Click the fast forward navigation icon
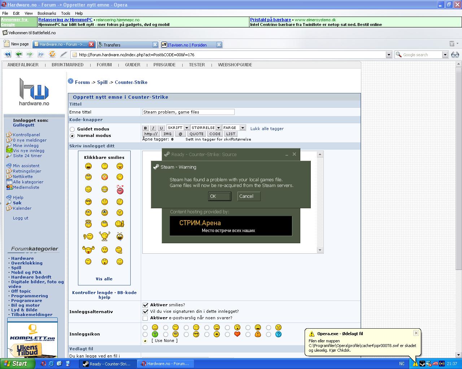The height and width of the screenshot is (369, 462). 41,54
